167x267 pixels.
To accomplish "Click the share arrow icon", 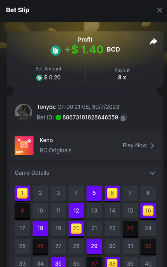I will pos(154,42).
